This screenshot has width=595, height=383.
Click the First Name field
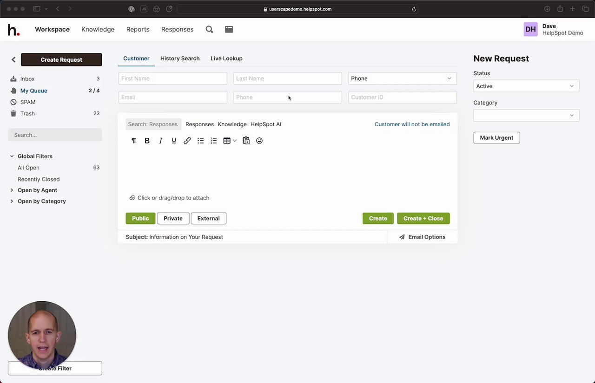point(173,78)
